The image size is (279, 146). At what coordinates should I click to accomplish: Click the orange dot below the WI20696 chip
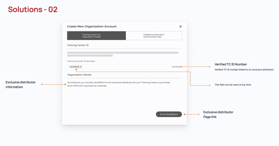coord(76,69)
